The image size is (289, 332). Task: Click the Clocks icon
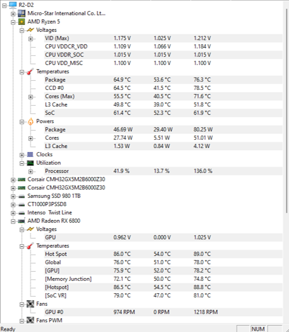[x=30, y=154]
